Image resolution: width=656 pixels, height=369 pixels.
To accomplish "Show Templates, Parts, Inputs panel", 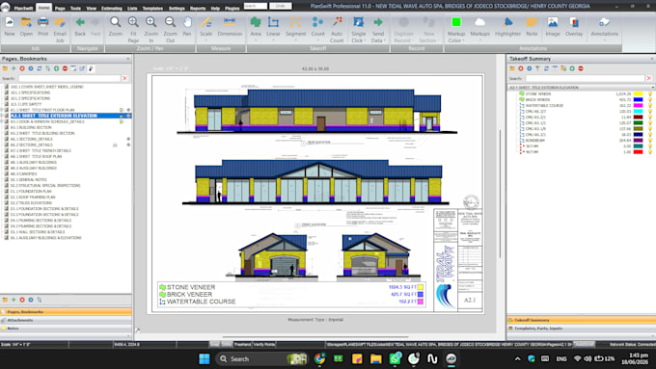I will pos(581,329).
